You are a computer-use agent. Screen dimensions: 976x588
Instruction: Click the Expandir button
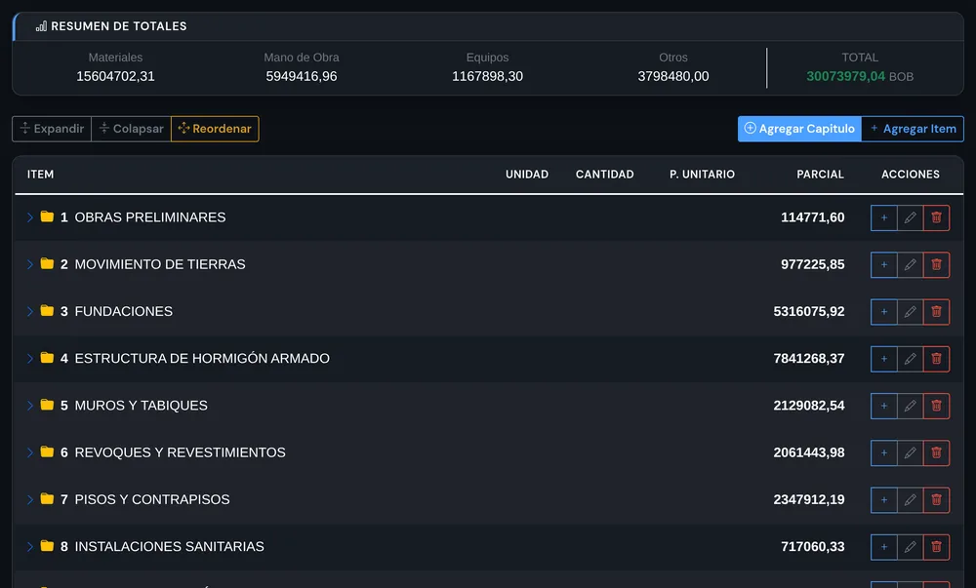click(x=52, y=129)
